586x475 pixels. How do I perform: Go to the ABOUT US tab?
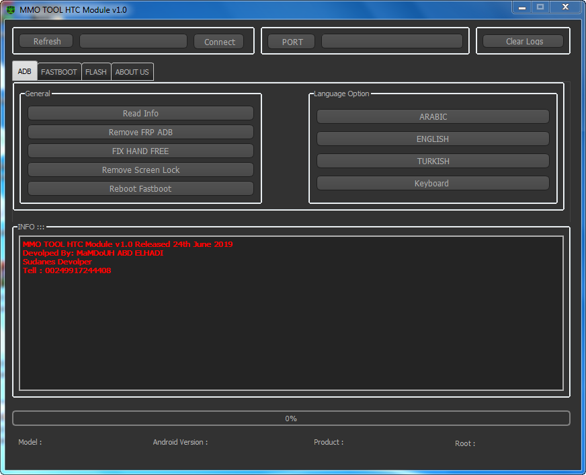pos(132,72)
